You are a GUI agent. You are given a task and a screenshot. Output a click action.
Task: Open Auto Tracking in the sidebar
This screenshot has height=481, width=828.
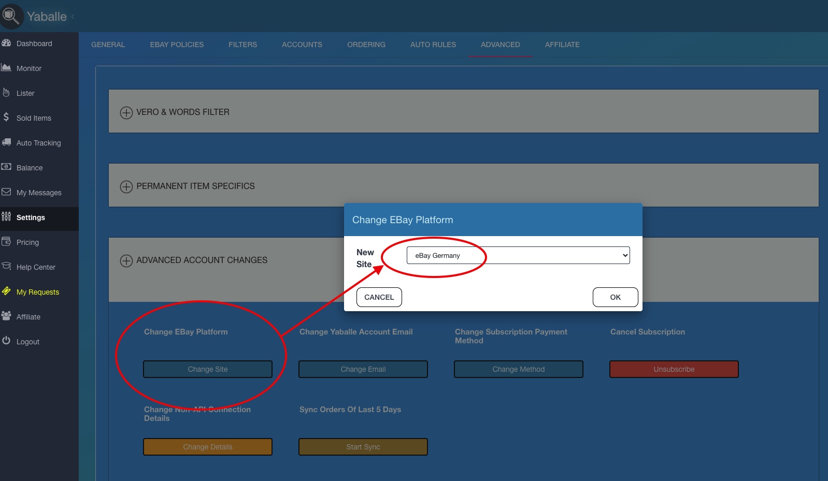(39, 143)
